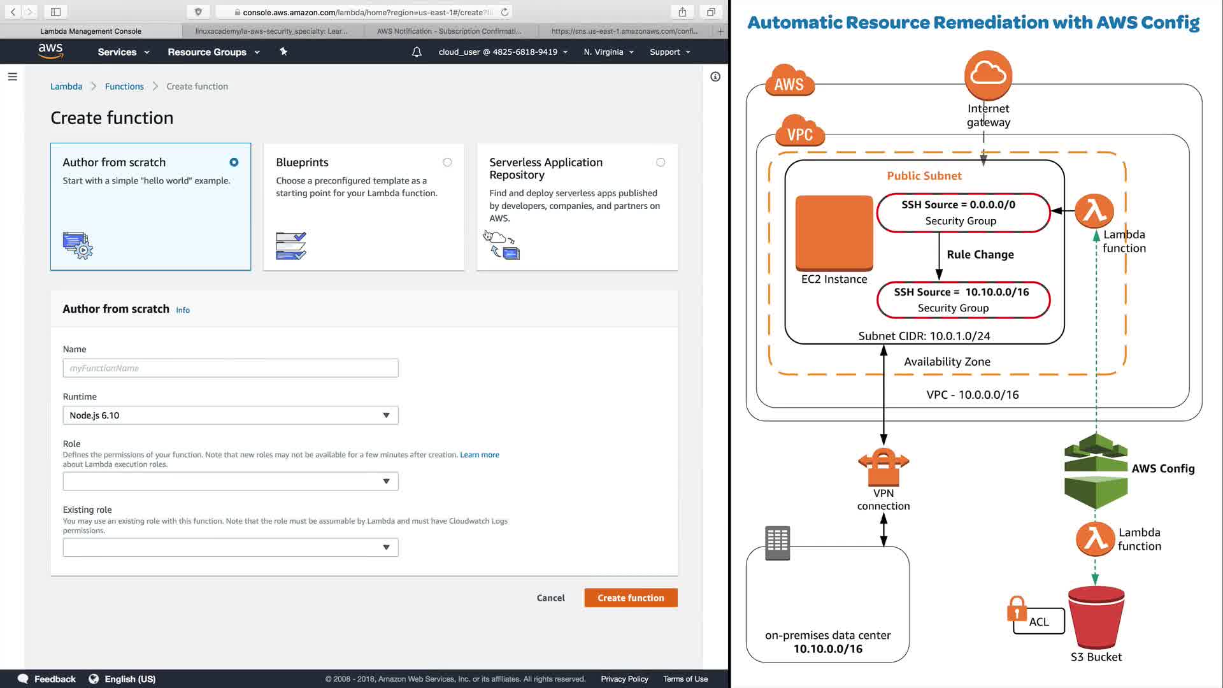Select the Blueprints radio option
Screen dimensions: 1223x688
pos(447,162)
